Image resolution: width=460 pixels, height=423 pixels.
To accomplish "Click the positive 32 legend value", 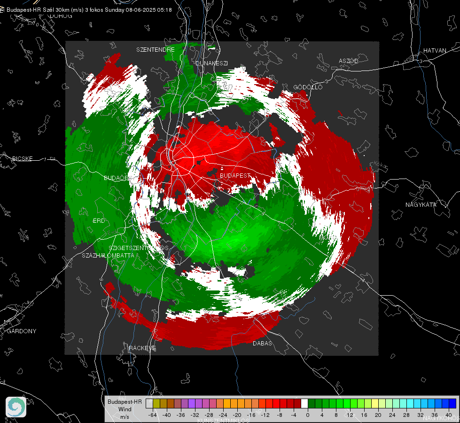I will point(421,415).
